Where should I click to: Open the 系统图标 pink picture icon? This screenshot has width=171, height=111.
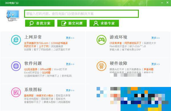point(16,92)
